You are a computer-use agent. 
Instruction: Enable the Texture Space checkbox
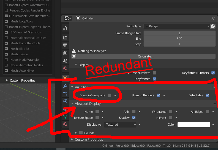[x=97, y=118]
